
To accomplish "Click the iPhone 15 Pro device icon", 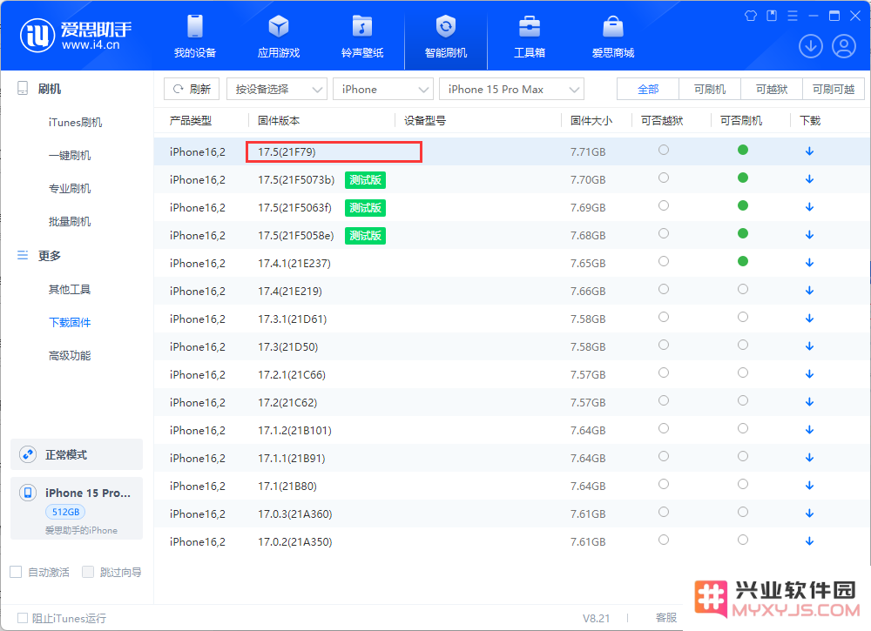I will (28, 493).
